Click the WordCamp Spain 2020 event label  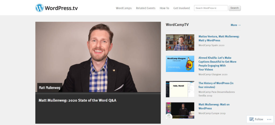click(x=211, y=45)
